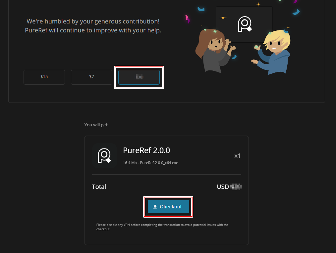Click the "PureRef will continue to improve" line
This screenshot has width=336, height=253.
pos(93,30)
